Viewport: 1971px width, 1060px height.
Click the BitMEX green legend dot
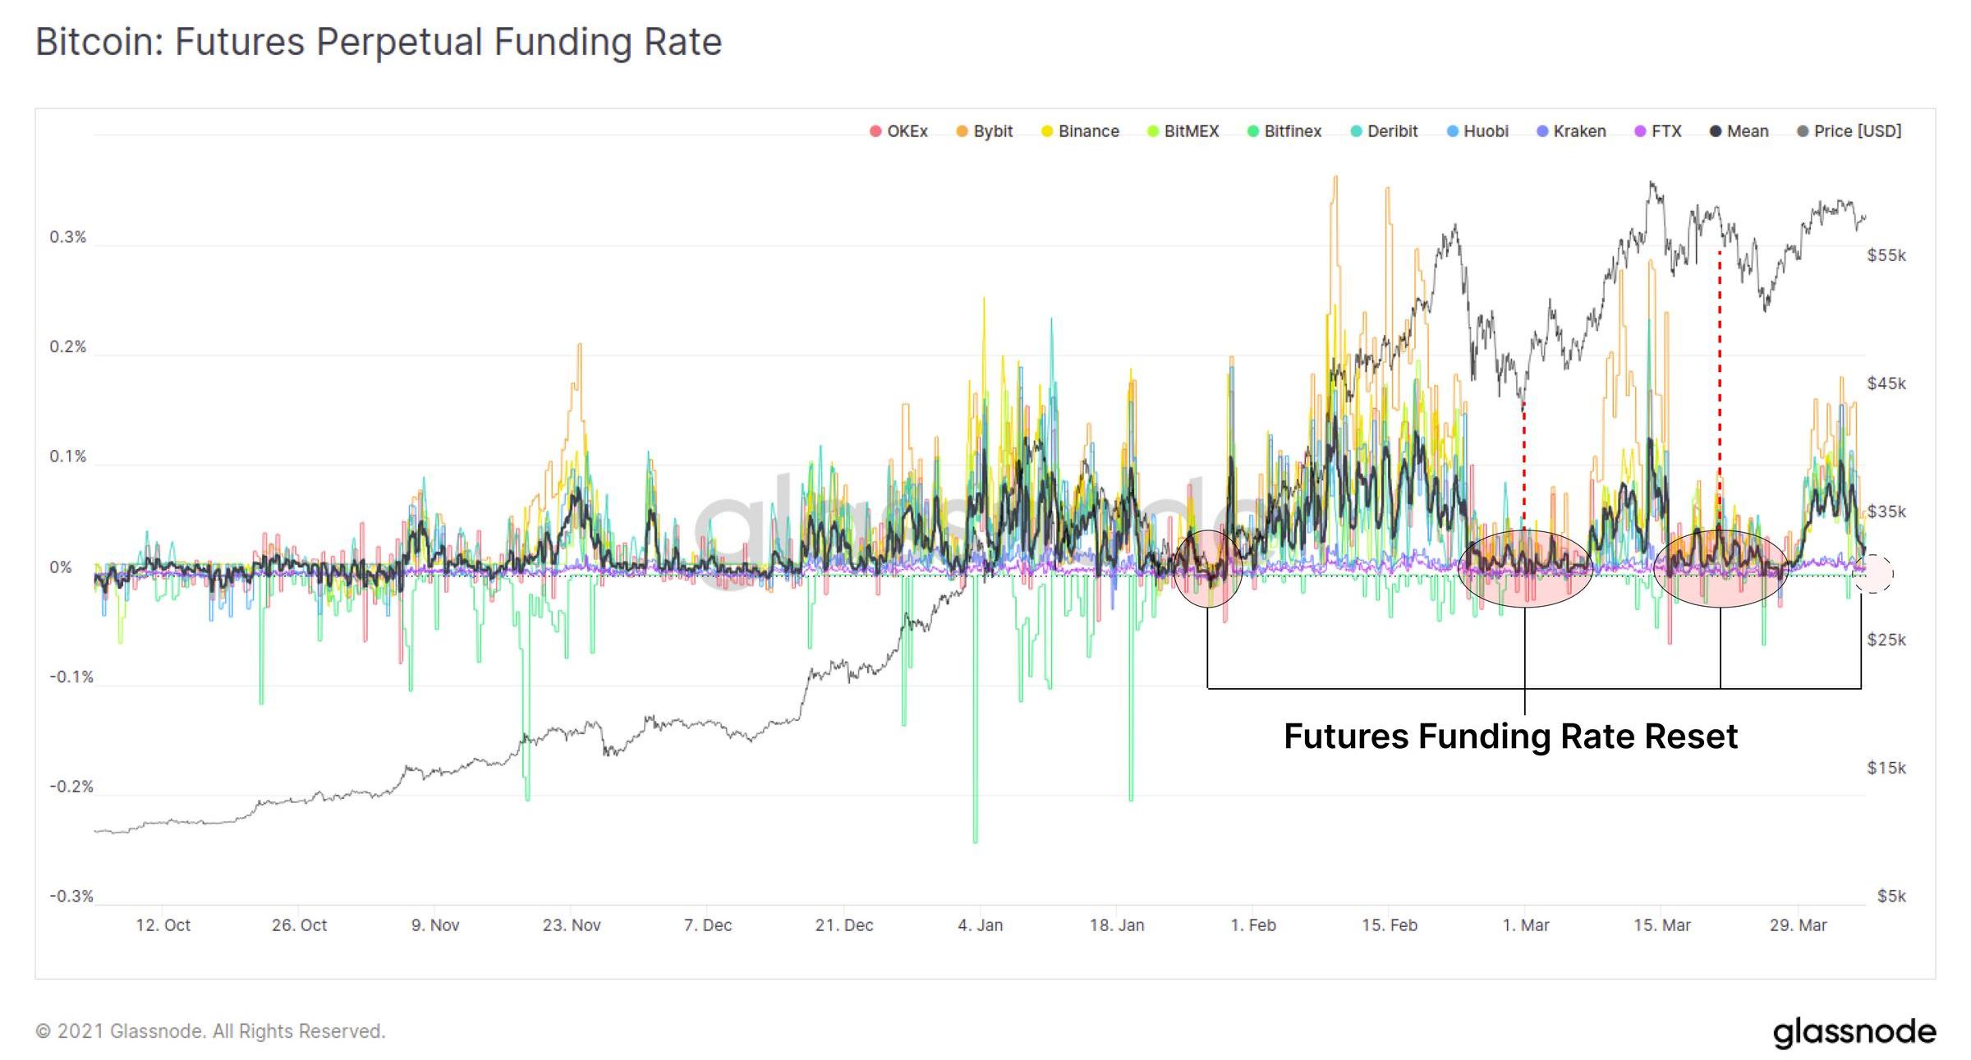[x=1153, y=131]
